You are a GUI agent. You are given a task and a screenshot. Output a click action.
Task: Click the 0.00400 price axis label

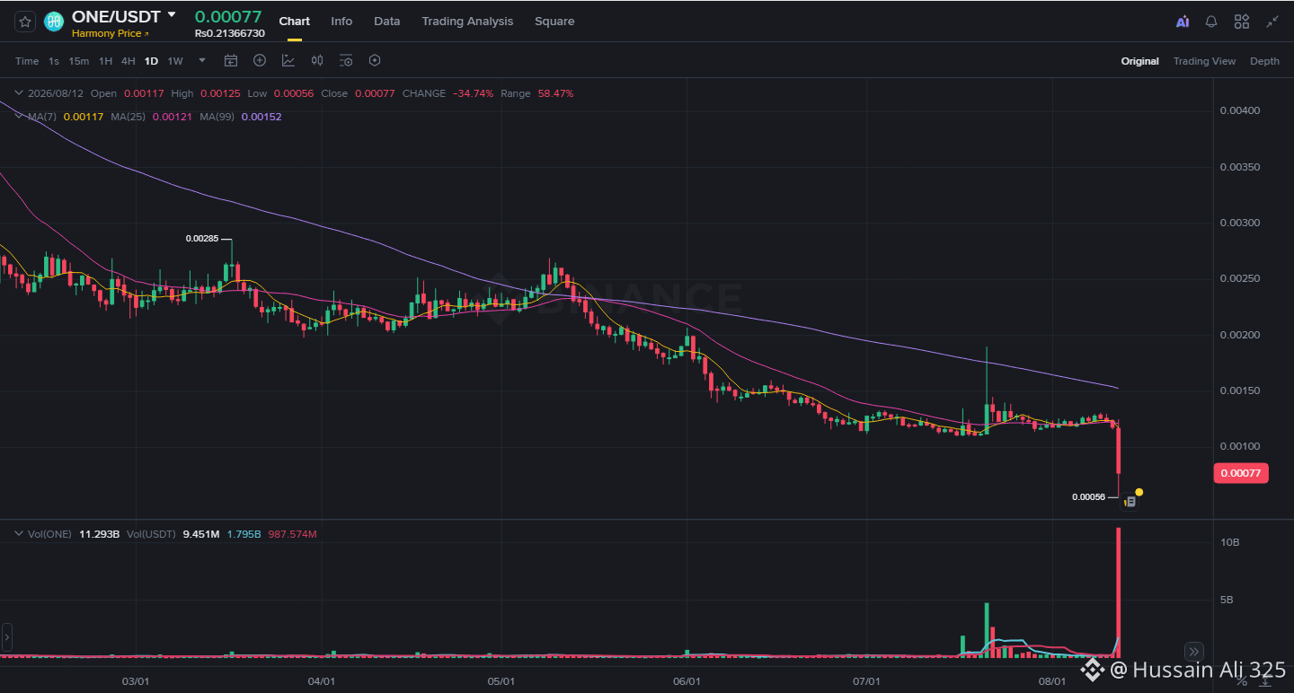click(x=1240, y=110)
